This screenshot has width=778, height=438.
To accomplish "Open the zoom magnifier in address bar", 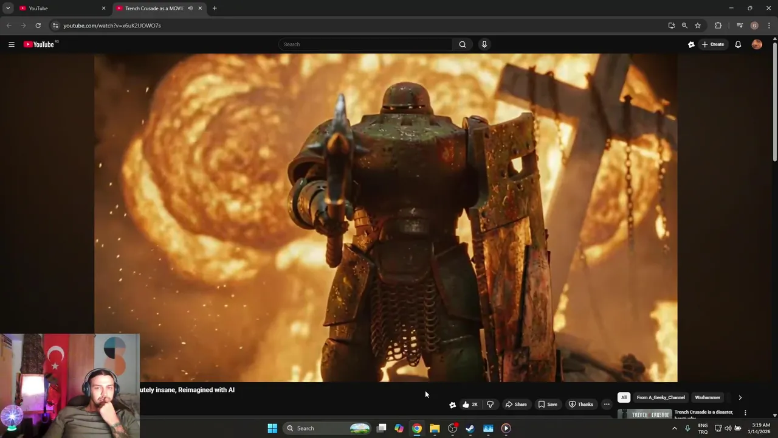I will (x=684, y=26).
